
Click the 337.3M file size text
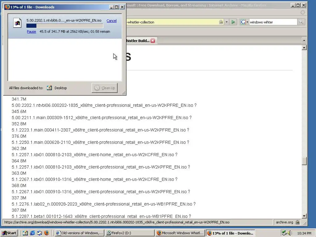pos(19,198)
